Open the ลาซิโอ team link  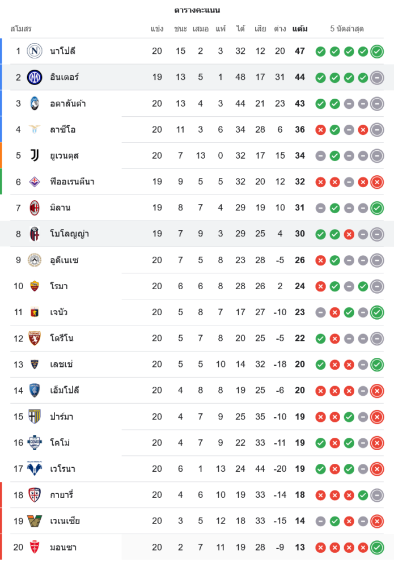coord(62,129)
